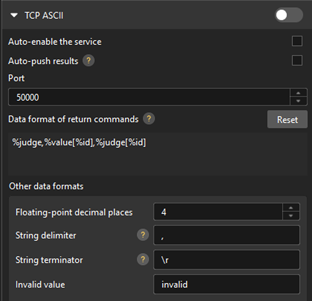Click the Other data formats label
The height and width of the screenshot is (301, 312).
46,186
